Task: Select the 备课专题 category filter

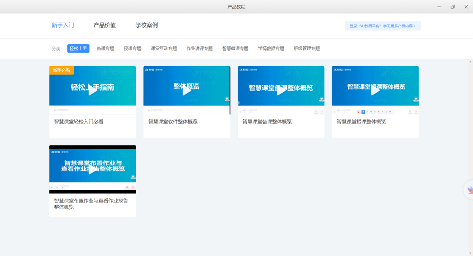Action: (x=105, y=49)
